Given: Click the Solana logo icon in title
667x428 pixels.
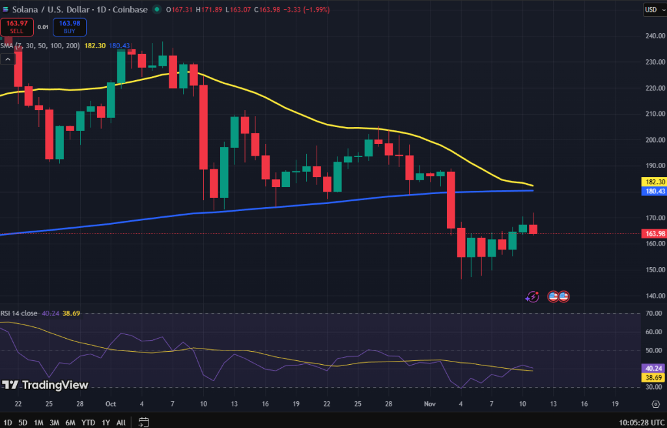Looking at the screenshot, I should (x=6, y=10).
